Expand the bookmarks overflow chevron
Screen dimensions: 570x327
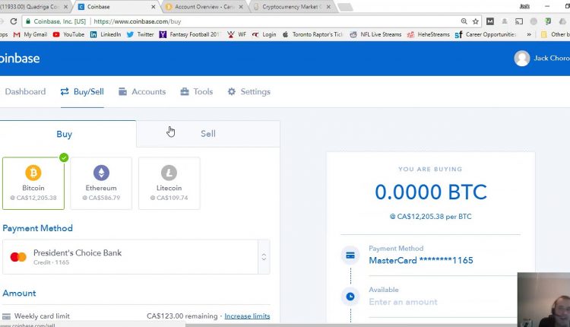coord(529,34)
